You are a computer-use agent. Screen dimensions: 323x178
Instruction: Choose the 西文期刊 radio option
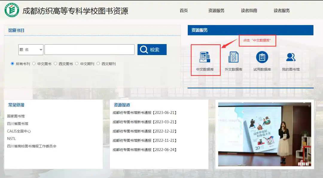click(98, 63)
